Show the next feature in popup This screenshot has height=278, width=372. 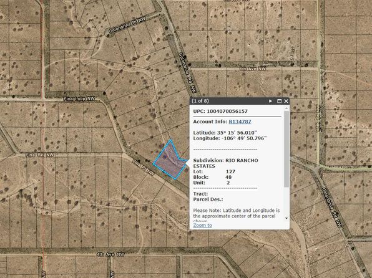click(x=270, y=101)
